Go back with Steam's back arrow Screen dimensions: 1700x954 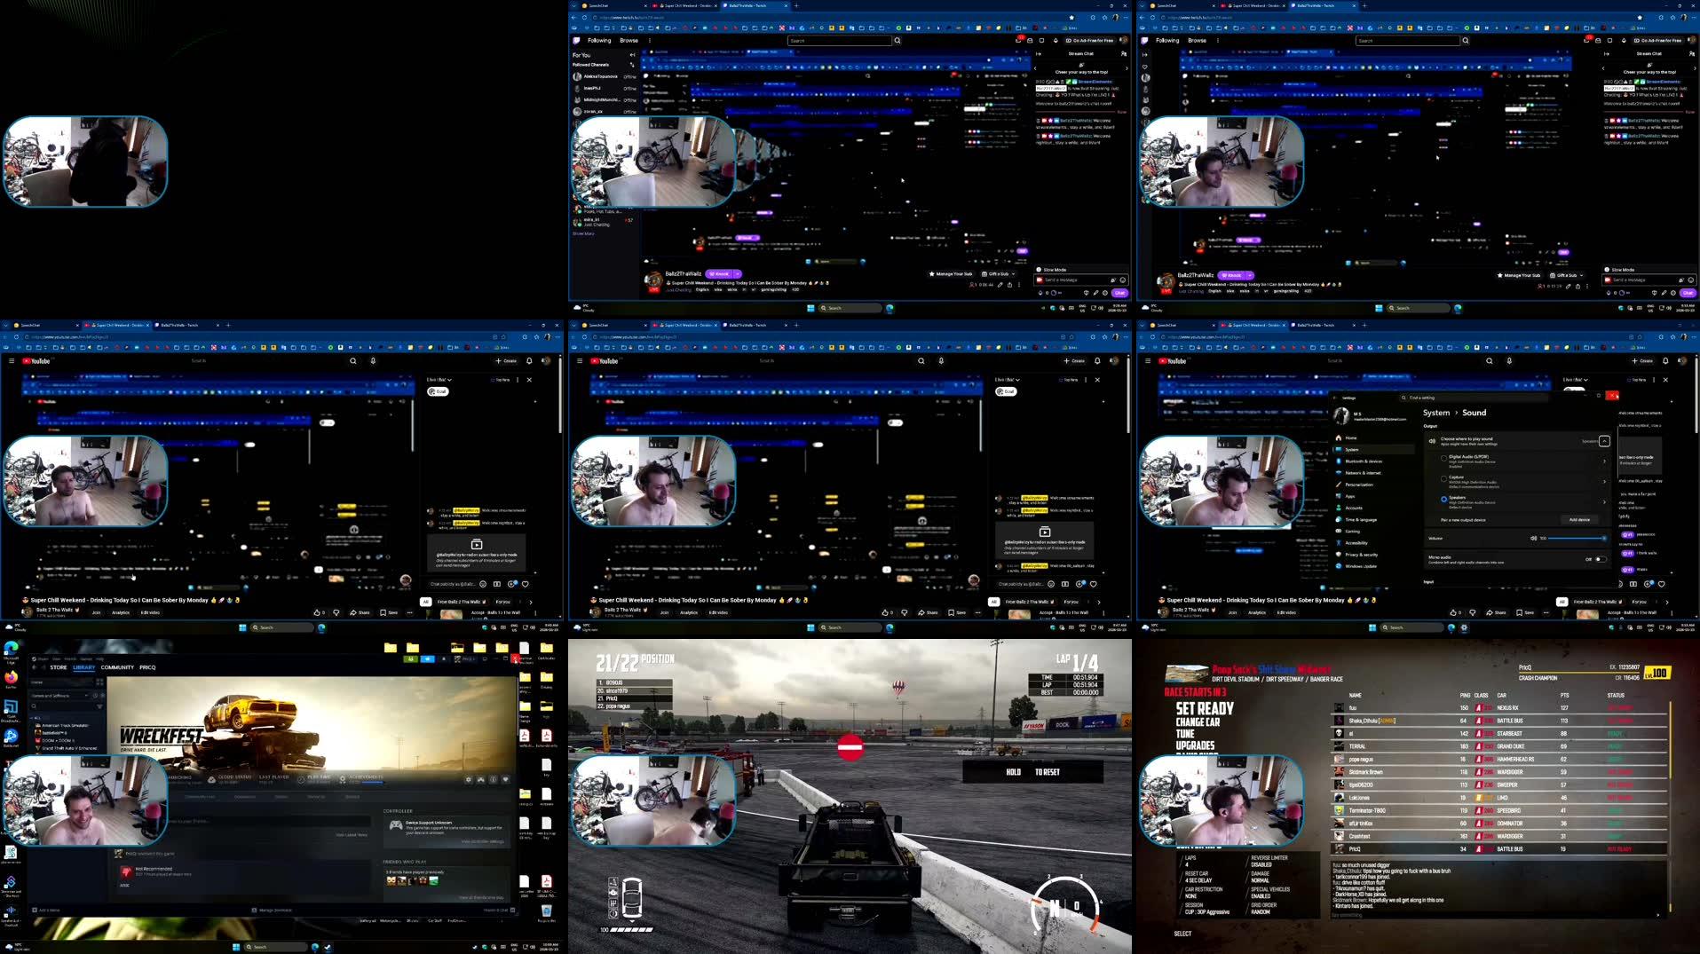(35, 667)
